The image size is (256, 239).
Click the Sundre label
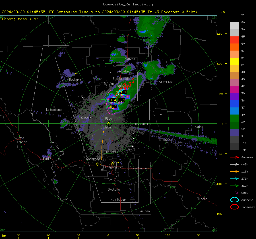[x=86, y=118]
